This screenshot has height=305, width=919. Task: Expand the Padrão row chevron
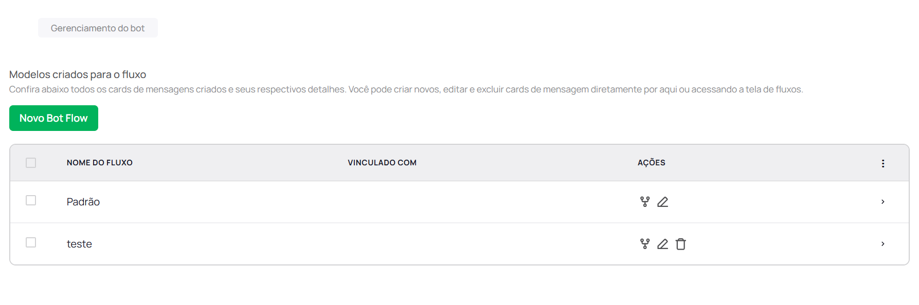coord(883,202)
